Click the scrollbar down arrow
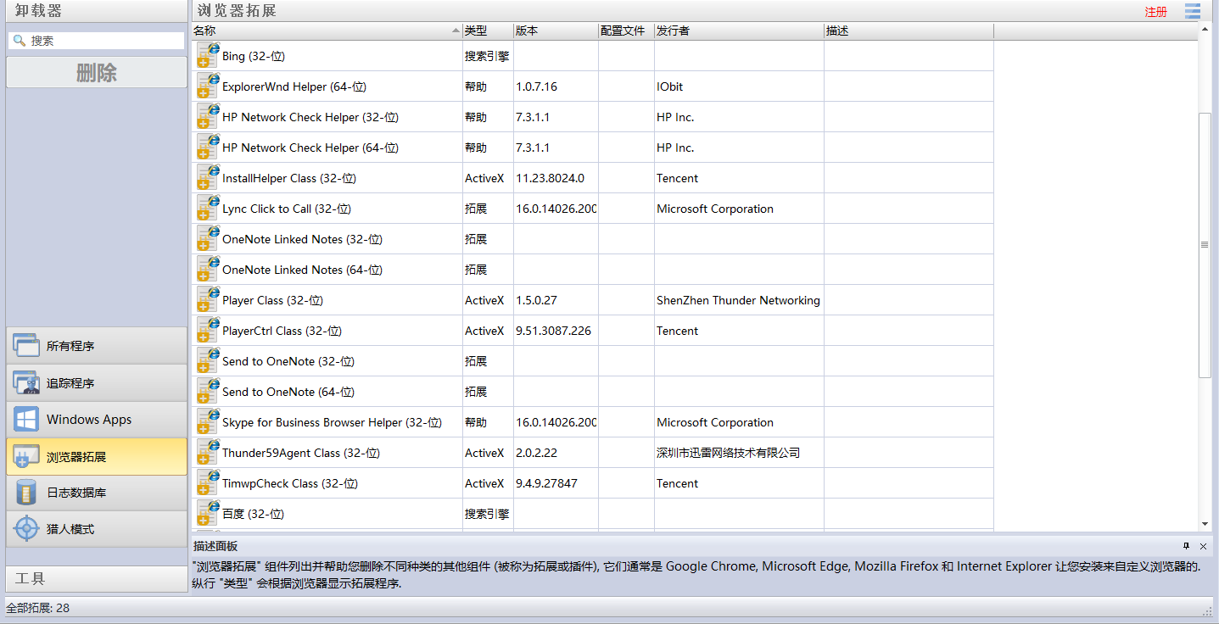The height and width of the screenshot is (624, 1219). pos(1205,525)
